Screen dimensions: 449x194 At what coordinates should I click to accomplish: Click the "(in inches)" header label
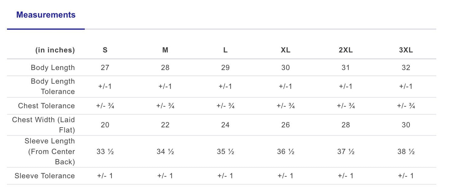coord(55,50)
